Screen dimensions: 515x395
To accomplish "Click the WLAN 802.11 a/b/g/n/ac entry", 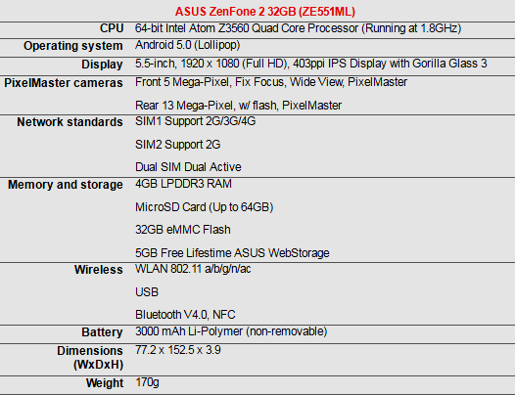I will click(x=193, y=269).
